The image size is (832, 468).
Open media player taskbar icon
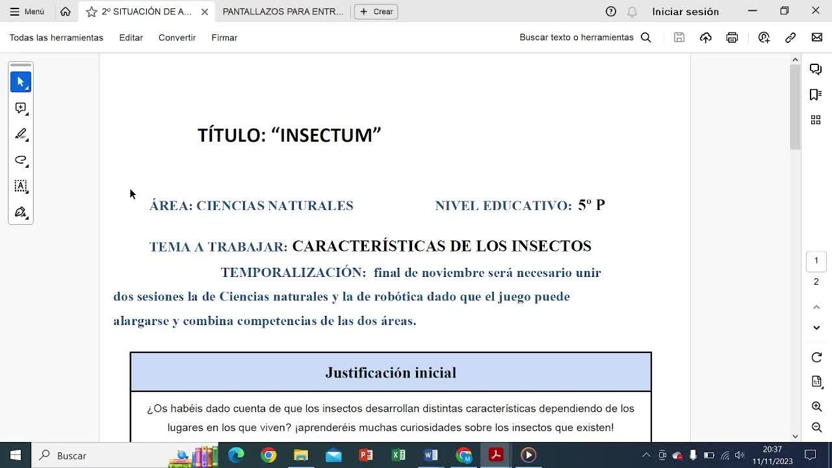pos(528,455)
